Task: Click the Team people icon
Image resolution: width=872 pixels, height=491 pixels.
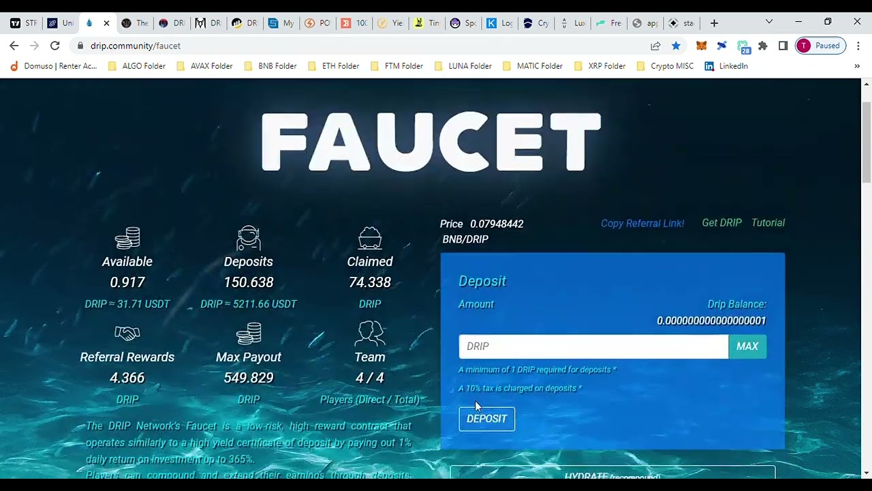Action: (370, 333)
